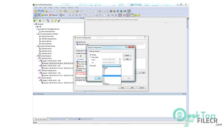The height and width of the screenshot is (127, 222).
Task: Select Session 2 (28.06.2013) - 1 KB
Action: (x=51, y=66)
